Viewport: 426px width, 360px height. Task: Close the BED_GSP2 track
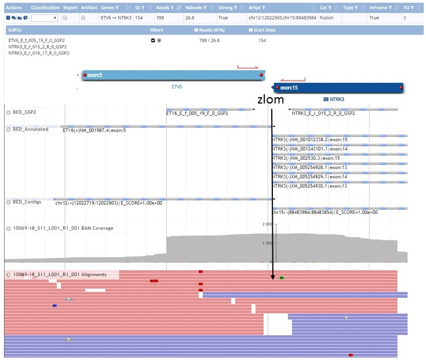pos(9,113)
